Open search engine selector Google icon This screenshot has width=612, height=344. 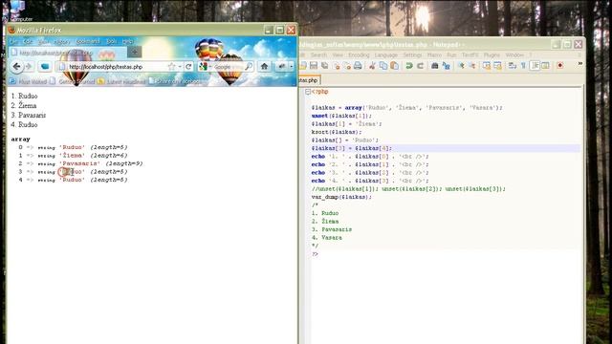[203, 67]
